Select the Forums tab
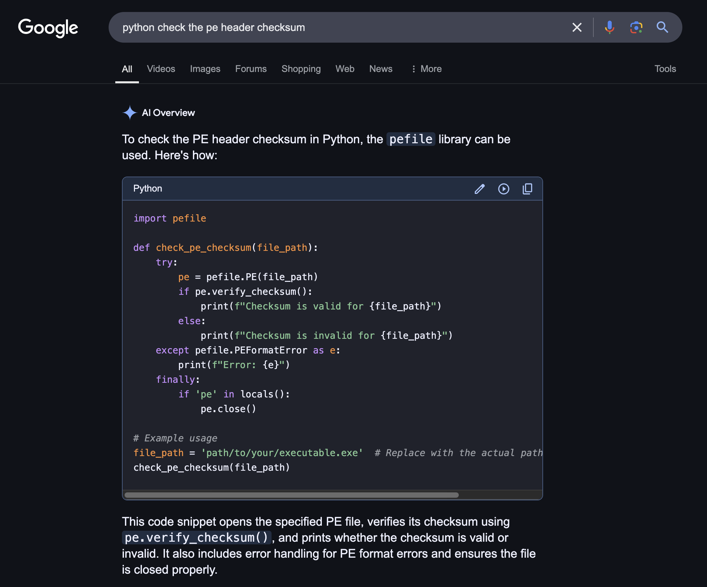This screenshot has width=707, height=587. coord(251,69)
